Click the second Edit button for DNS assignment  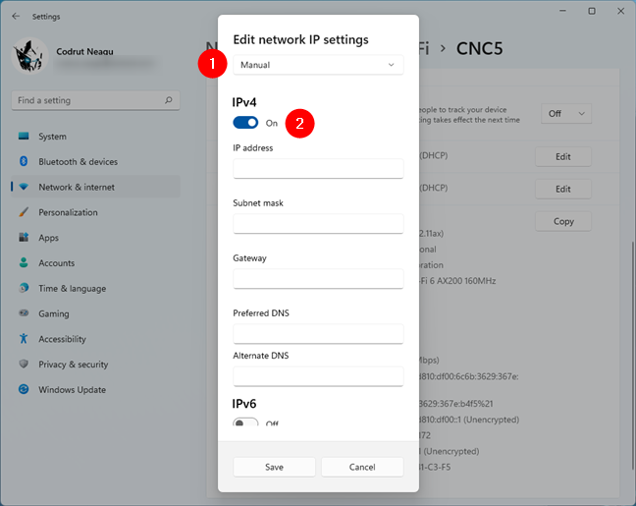(563, 189)
